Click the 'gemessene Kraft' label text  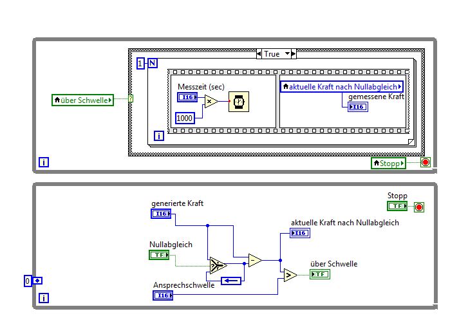[x=376, y=97]
